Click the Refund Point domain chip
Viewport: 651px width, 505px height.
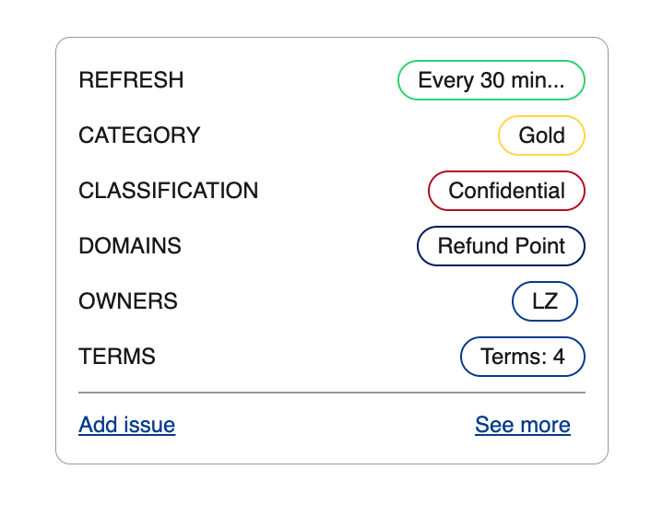click(x=501, y=246)
